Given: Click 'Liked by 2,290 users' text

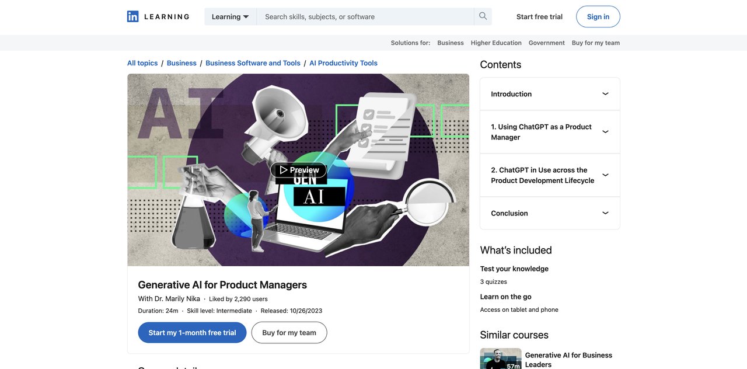Looking at the screenshot, I should (x=238, y=299).
